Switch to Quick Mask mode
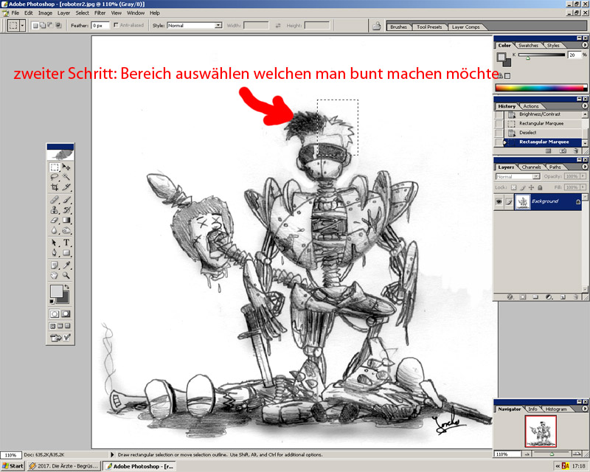Viewport: 590px width, 472px height. point(66,313)
